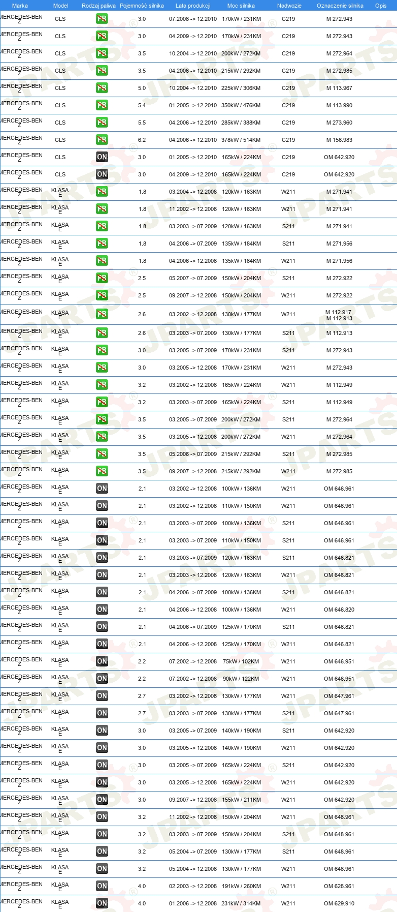
Task: Select engine code OM 628.961
Action: click(339, 886)
